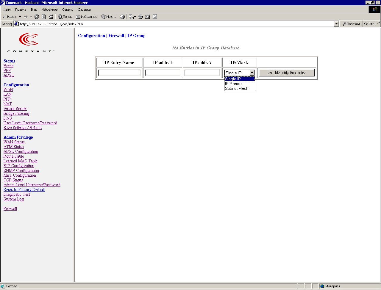Open the Route Table link

(x=14, y=156)
